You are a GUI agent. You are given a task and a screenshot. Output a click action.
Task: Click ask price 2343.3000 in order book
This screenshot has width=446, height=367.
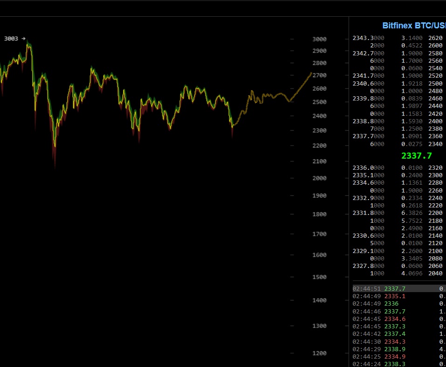(x=368, y=38)
